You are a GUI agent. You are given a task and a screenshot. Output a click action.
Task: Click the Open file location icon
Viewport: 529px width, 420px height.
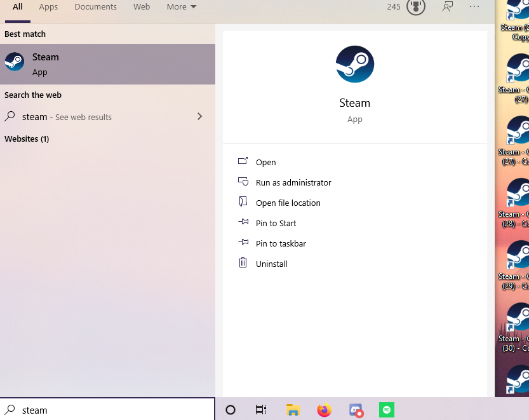243,201
